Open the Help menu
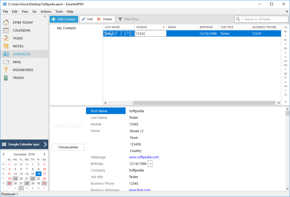 pyautogui.click(x=70, y=11)
